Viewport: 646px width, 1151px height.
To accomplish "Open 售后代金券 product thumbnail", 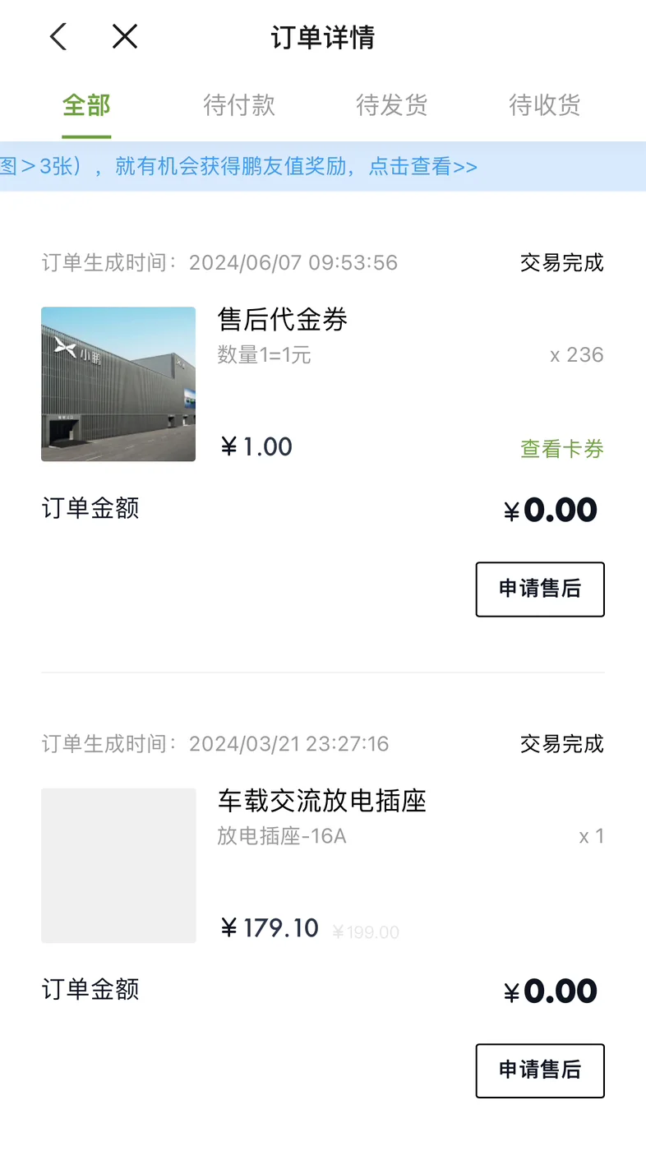I will coord(118,384).
